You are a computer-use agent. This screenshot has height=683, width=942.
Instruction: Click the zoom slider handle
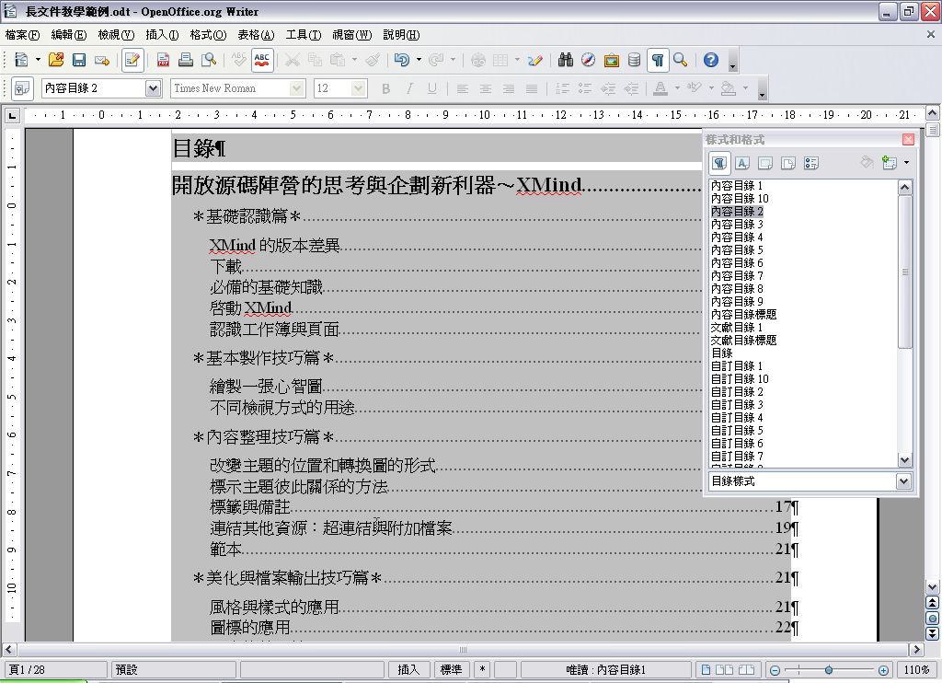[x=829, y=670]
